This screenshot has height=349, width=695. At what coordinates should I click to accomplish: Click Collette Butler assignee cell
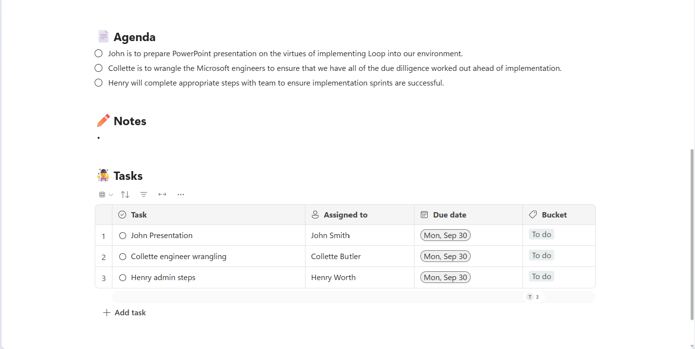360,257
